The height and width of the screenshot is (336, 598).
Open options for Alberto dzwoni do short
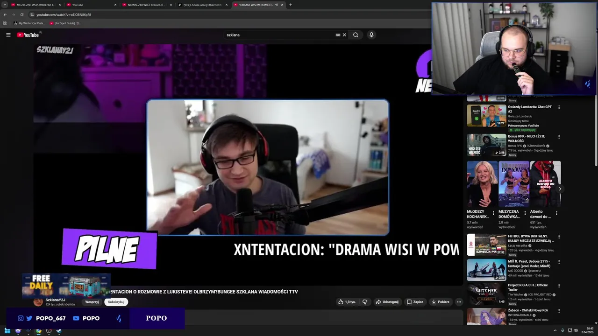point(556,213)
